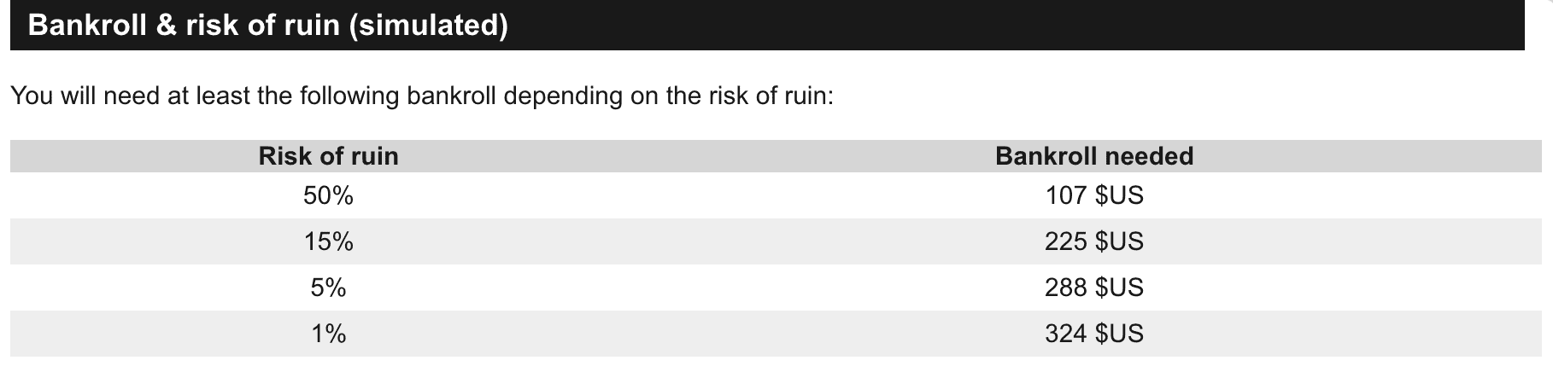The image size is (1553, 372).
Task: Click "following bankroll" in the description sentence
Action: coord(397,96)
